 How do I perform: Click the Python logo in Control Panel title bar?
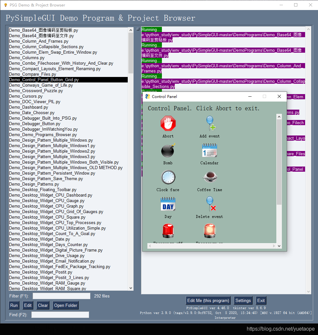pyautogui.click(x=147, y=97)
